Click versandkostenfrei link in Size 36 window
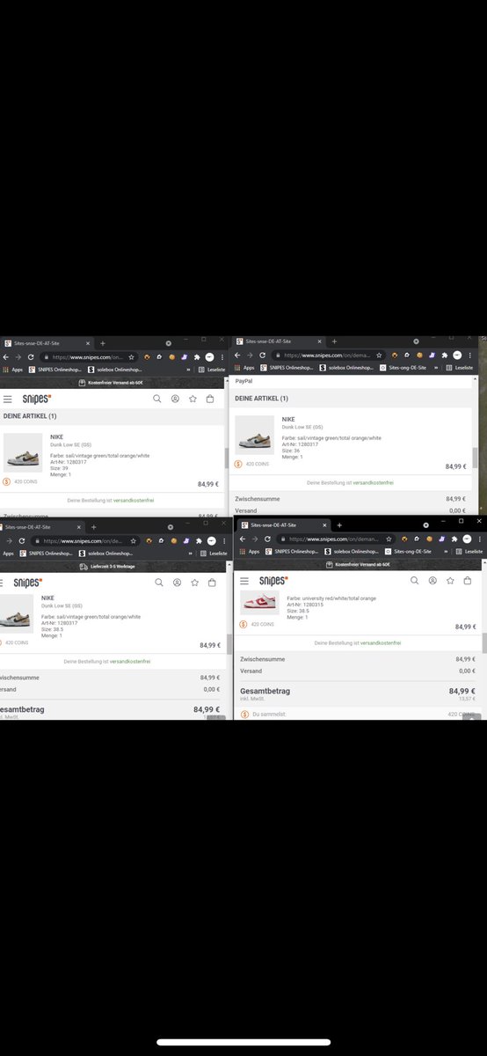This screenshot has width=487, height=1056. [x=373, y=483]
